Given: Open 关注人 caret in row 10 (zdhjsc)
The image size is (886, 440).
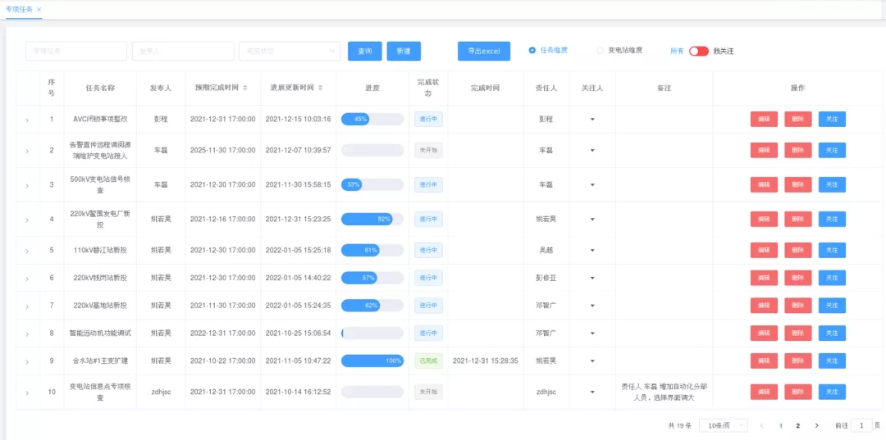Looking at the screenshot, I should 592,392.
